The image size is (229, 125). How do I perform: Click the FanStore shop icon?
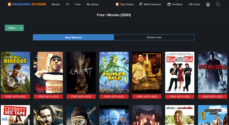point(169,4)
